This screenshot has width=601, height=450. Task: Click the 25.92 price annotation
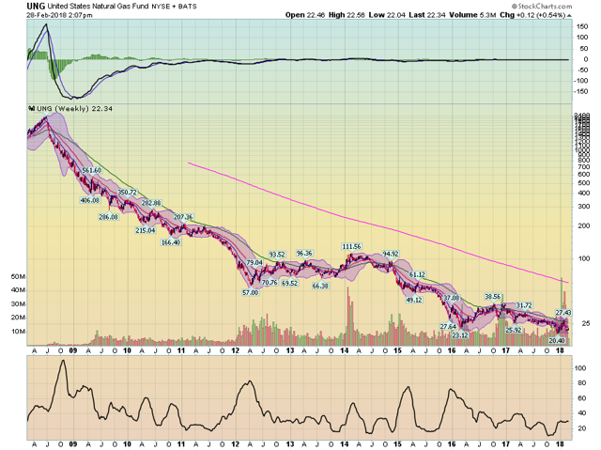point(514,330)
